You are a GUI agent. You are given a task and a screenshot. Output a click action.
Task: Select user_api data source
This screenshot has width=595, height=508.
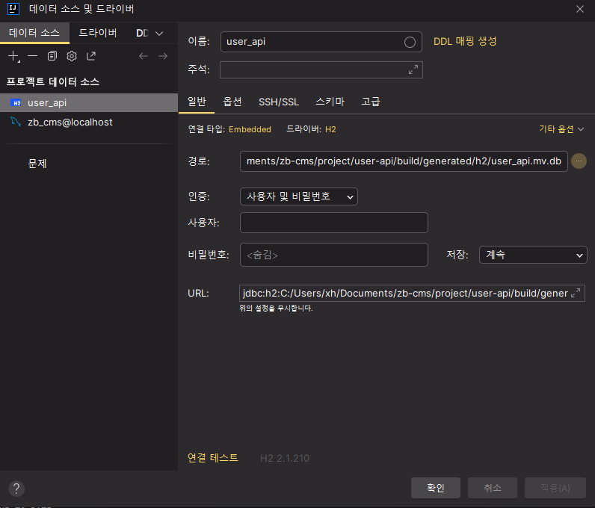click(x=89, y=103)
